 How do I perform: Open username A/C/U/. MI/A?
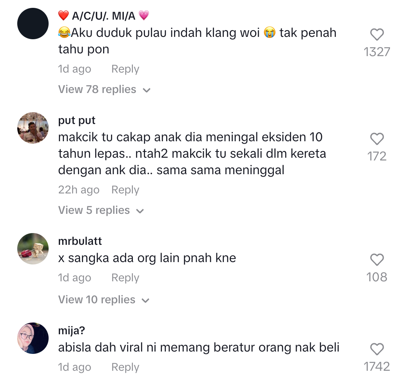tap(103, 16)
